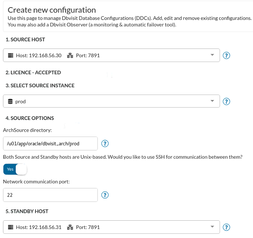Open help for the source instance selector
Viewport: 253px width, 238px height.
pyautogui.click(x=226, y=102)
